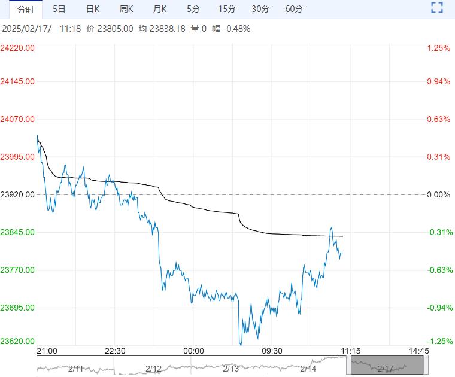Select 2/13 in the bottom date navigator
Viewport: 455px width, 377px height.
point(230,368)
